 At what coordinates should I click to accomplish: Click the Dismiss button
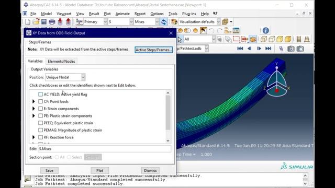(x=150, y=171)
